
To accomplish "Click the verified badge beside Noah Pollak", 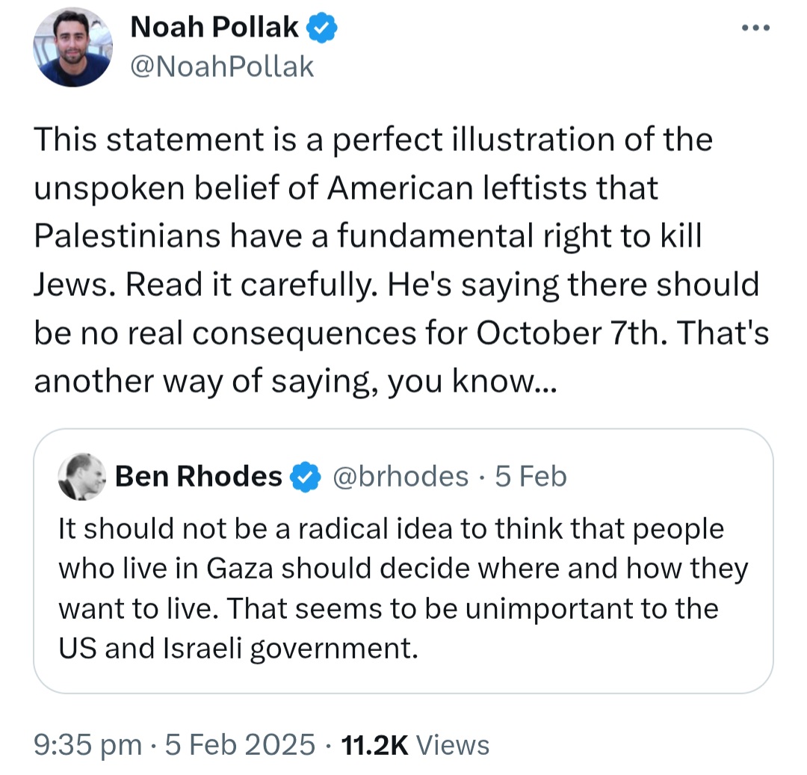I will pyautogui.click(x=322, y=29).
